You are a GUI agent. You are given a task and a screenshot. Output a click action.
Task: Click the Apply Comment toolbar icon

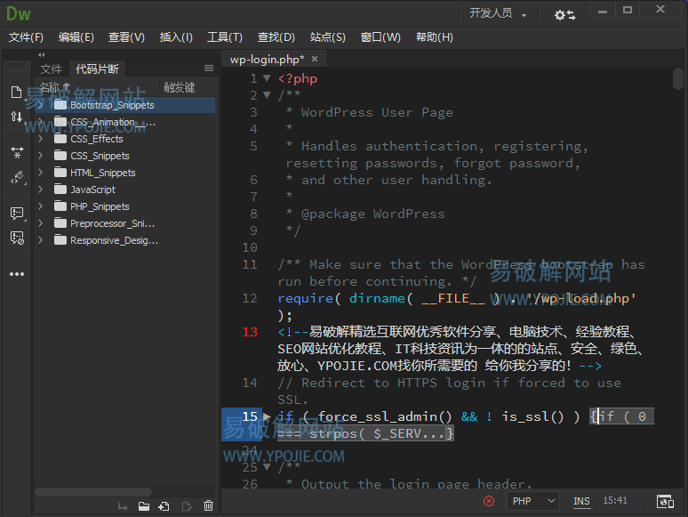pos(16,214)
